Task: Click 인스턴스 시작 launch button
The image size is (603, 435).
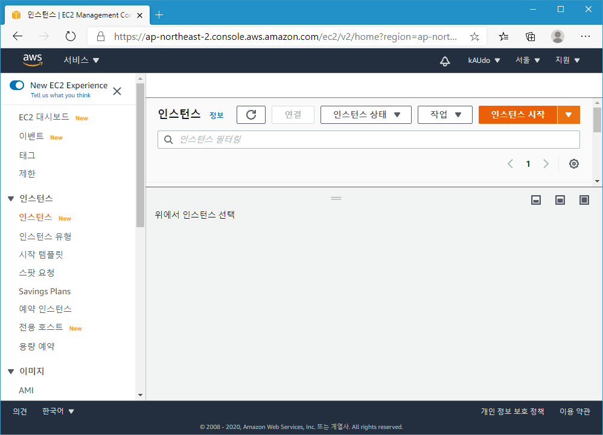Action: [518, 115]
